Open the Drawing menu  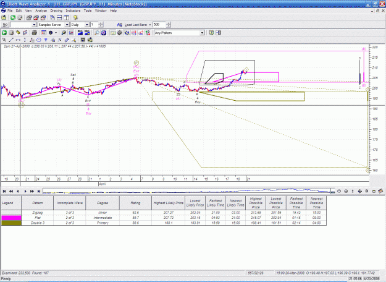(56, 11)
